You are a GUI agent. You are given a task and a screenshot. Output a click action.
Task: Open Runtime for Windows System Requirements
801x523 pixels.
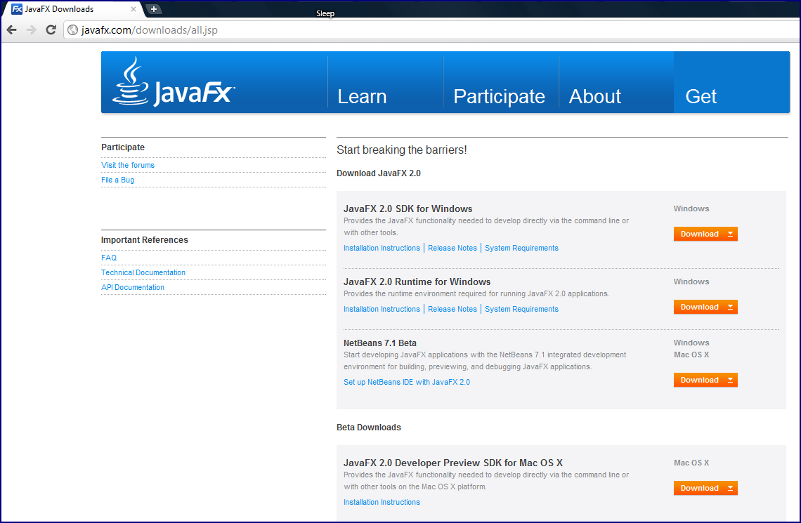(x=521, y=309)
